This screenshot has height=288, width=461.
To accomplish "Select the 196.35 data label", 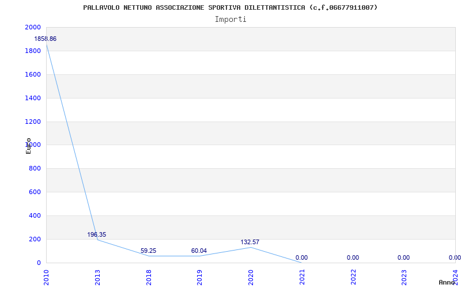I will coord(97,234).
